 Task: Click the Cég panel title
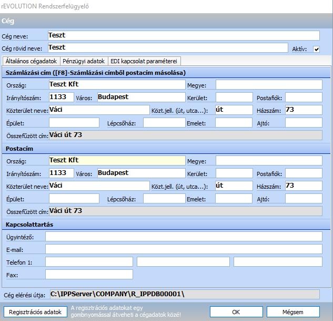(x=8, y=21)
